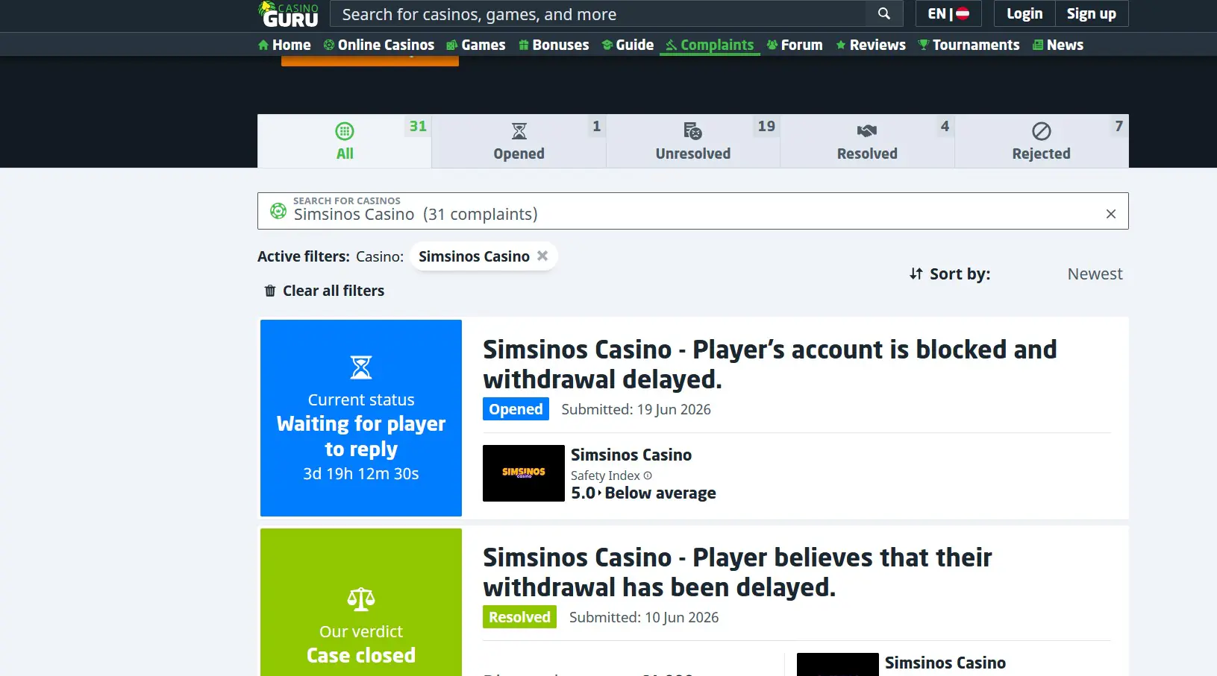Click the Games icon in navigation
The height and width of the screenshot is (676, 1217).
click(452, 45)
